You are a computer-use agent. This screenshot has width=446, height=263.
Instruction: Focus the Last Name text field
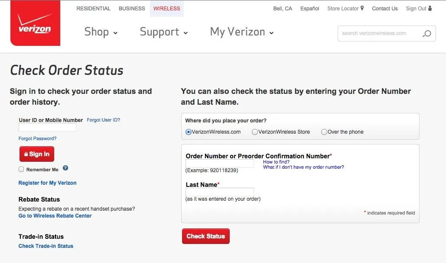(220, 192)
